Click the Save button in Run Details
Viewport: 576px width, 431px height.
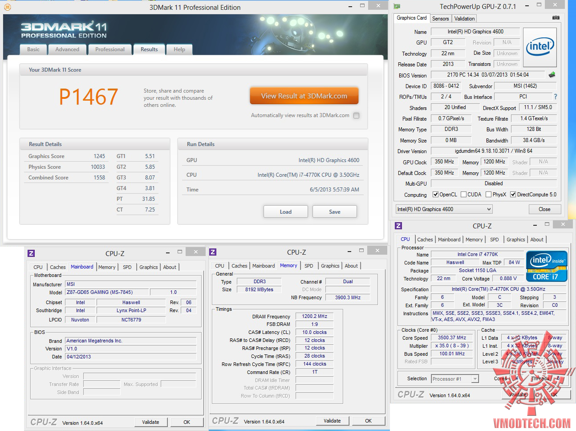coord(335,211)
